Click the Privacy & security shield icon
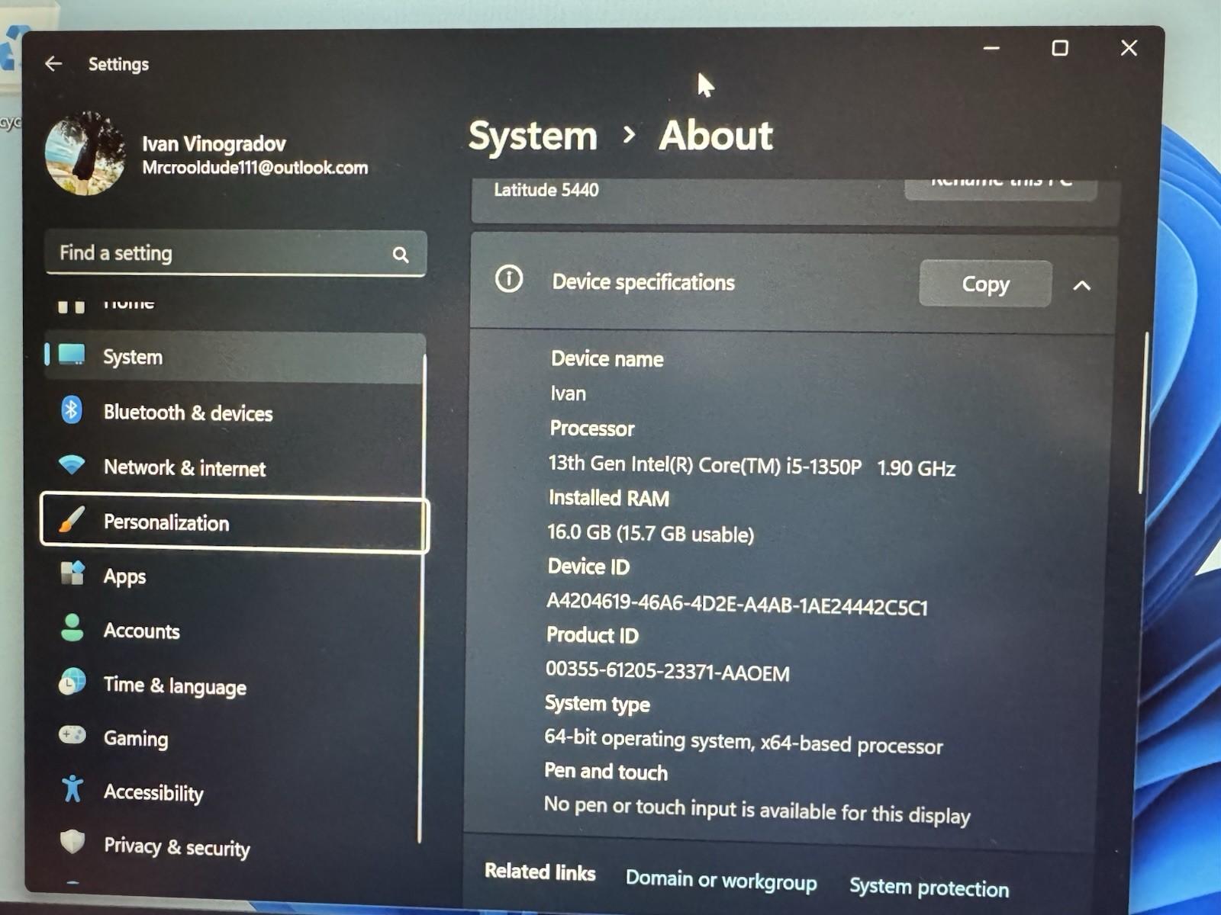Viewport: 1221px width, 915px height. coord(72,842)
